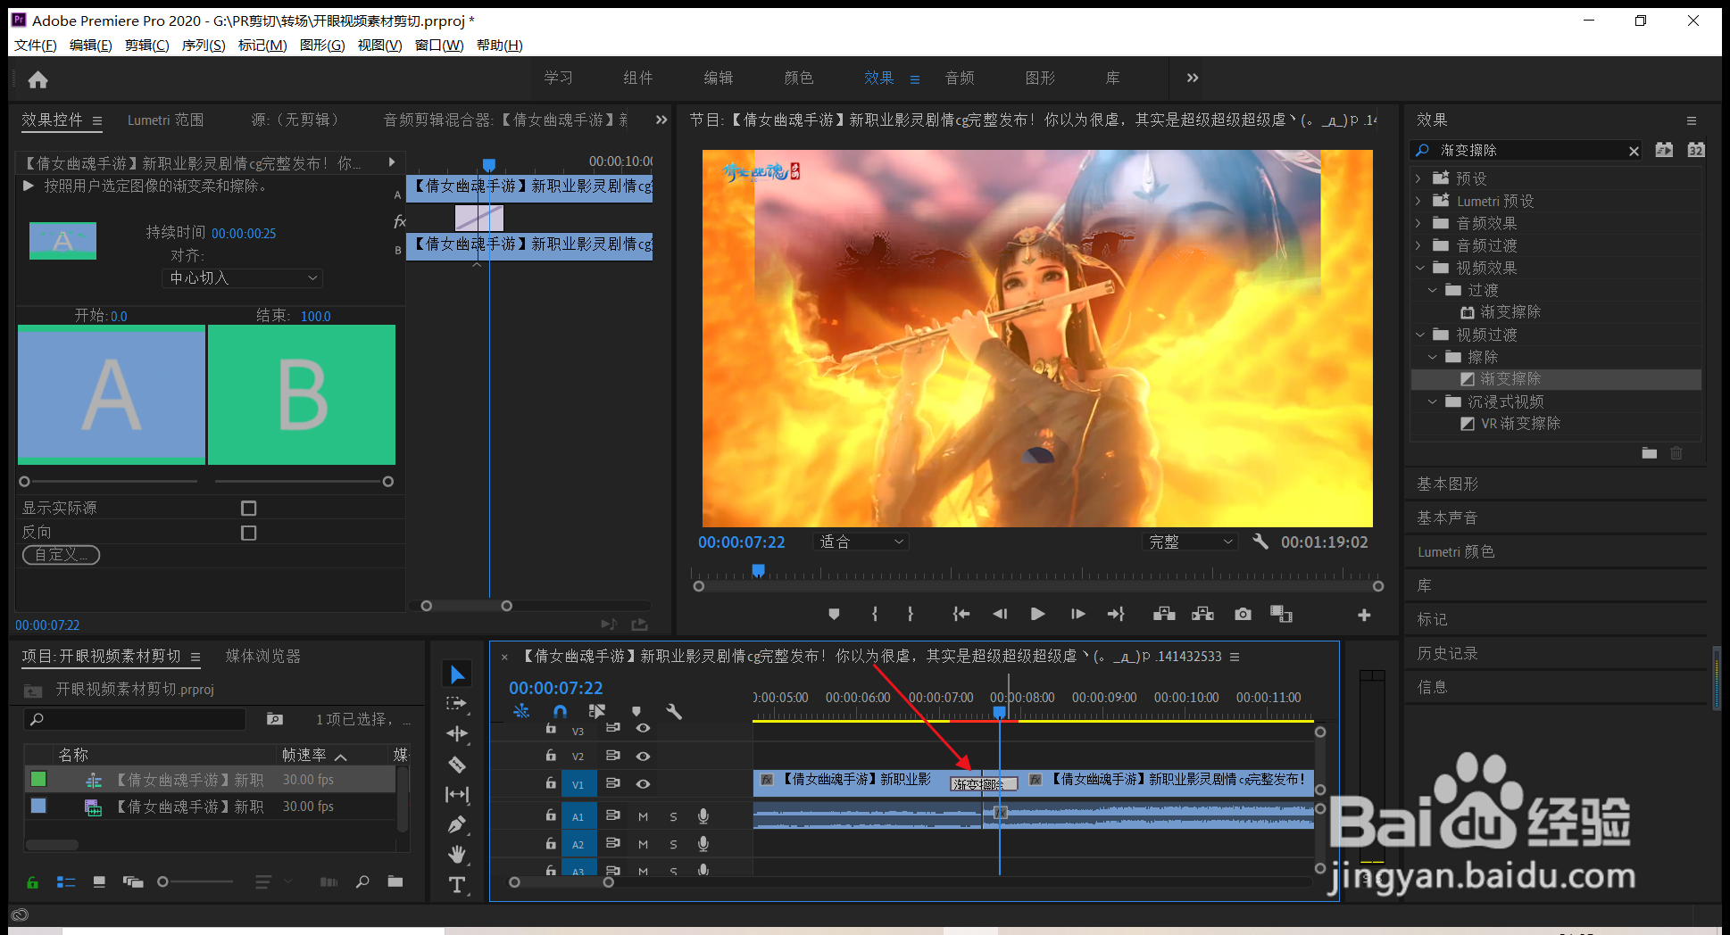Mute audio track A2
Viewport: 1730px width, 935px height.
tap(643, 844)
